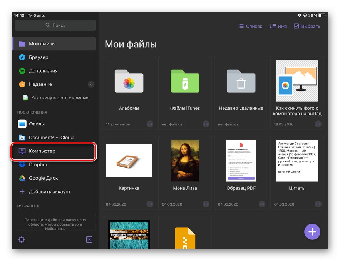
Task: Open Браузер in sidebar
Action: click(x=54, y=57)
